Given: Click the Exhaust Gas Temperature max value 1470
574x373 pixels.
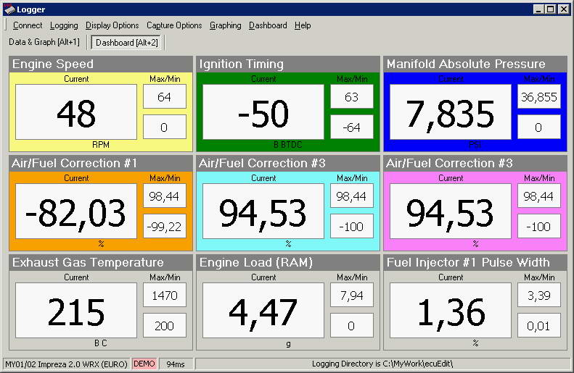Looking at the screenshot, I should coord(165,295).
